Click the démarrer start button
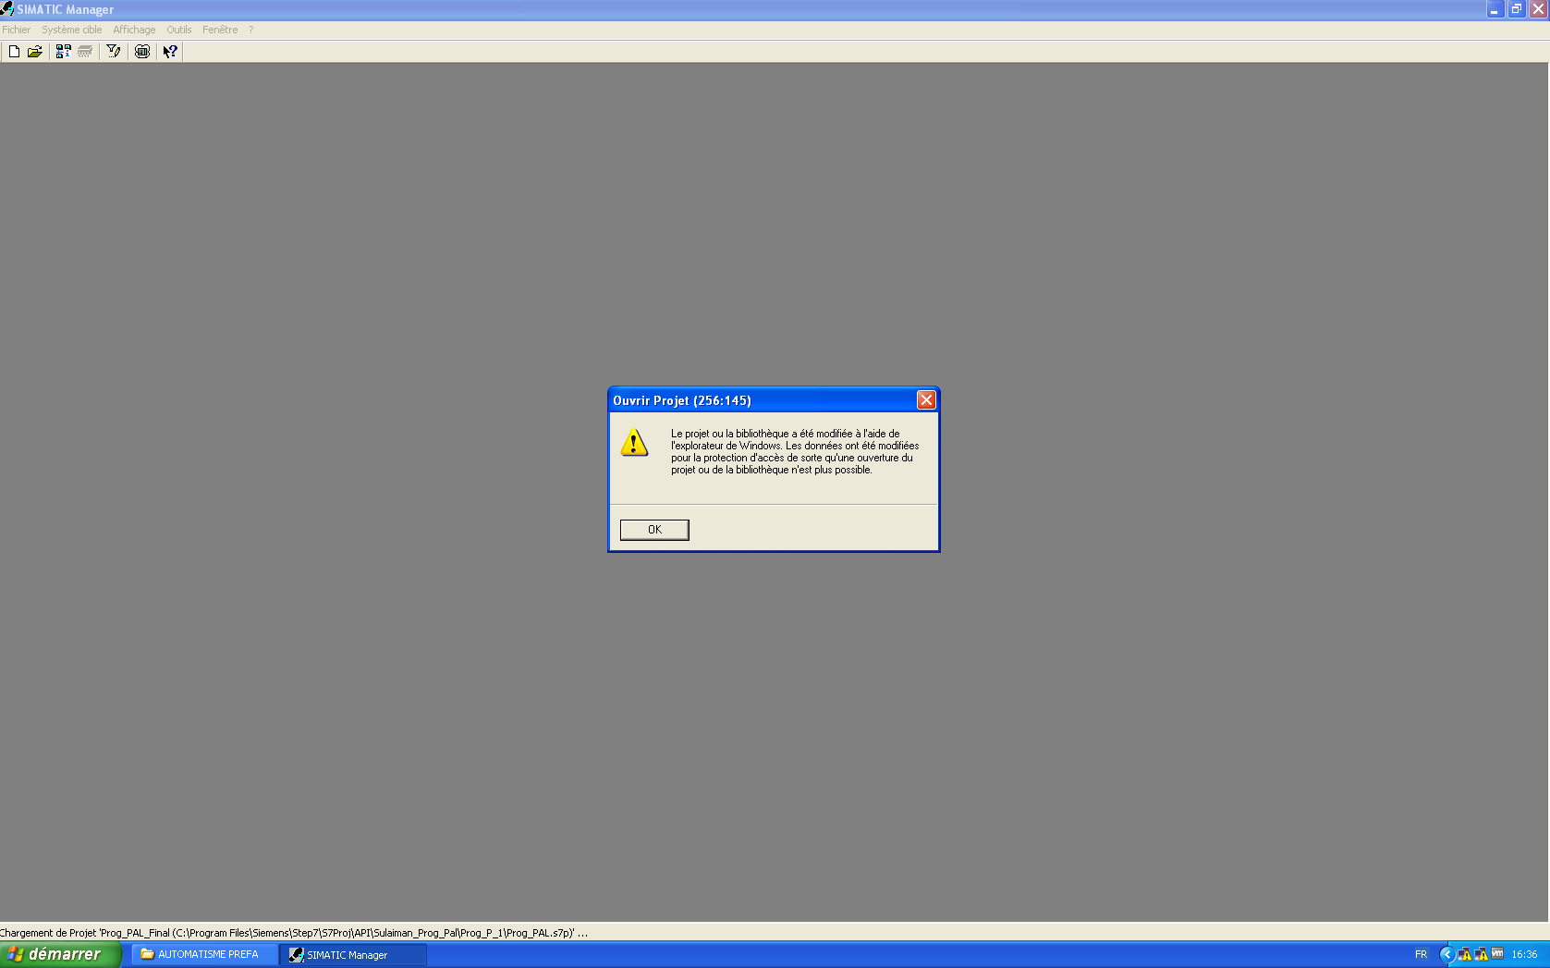This screenshot has width=1550, height=968. click(x=60, y=954)
